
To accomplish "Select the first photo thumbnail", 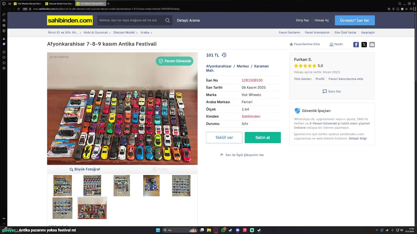I will coord(63,186).
